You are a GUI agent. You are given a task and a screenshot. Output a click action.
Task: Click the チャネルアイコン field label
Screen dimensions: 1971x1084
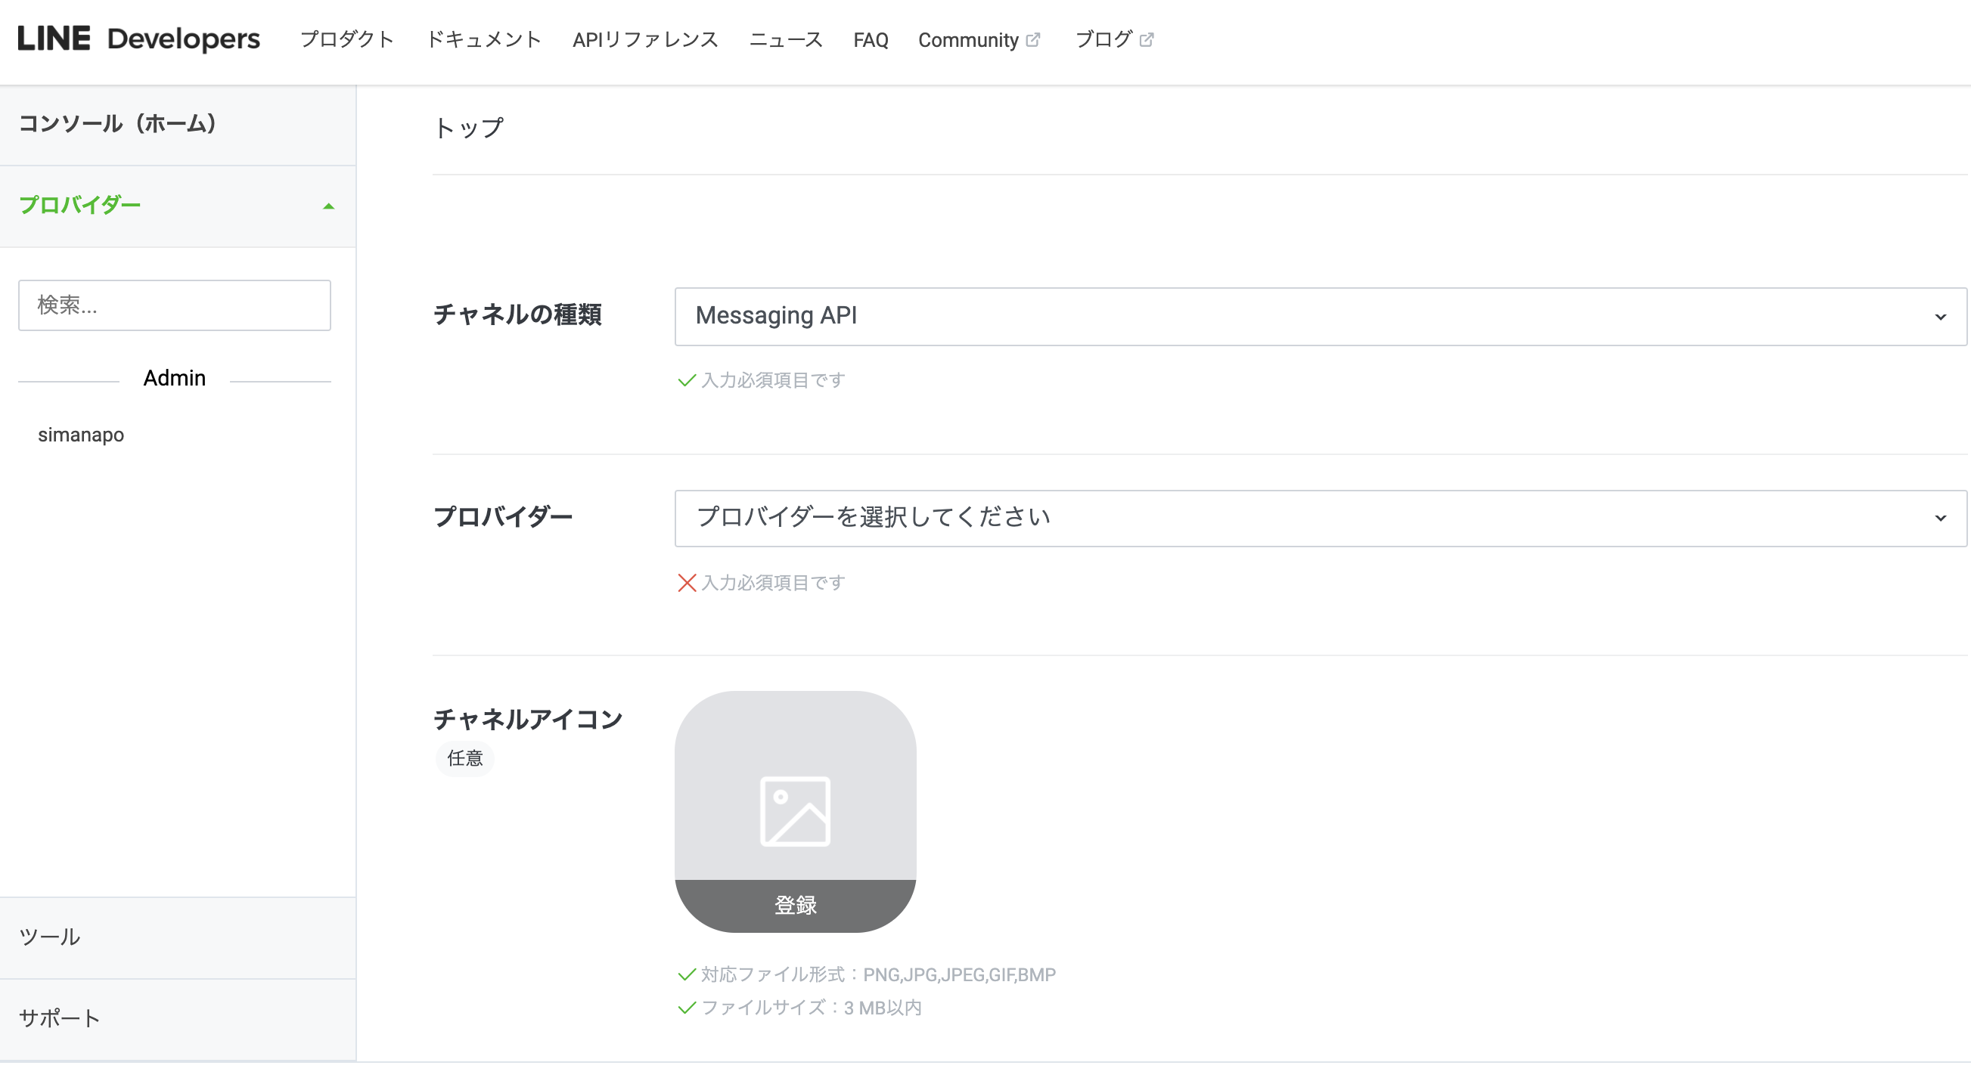528,719
